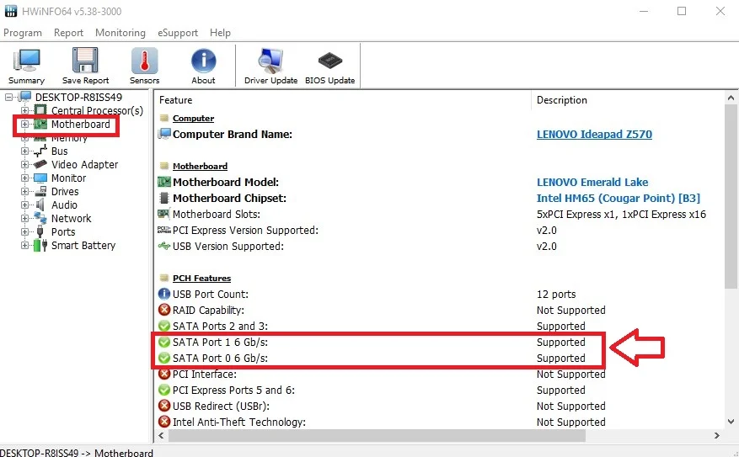This screenshot has width=739, height=457.
Task: Select the Intel Anti-Theft Technology row
Action: (441, 422)
